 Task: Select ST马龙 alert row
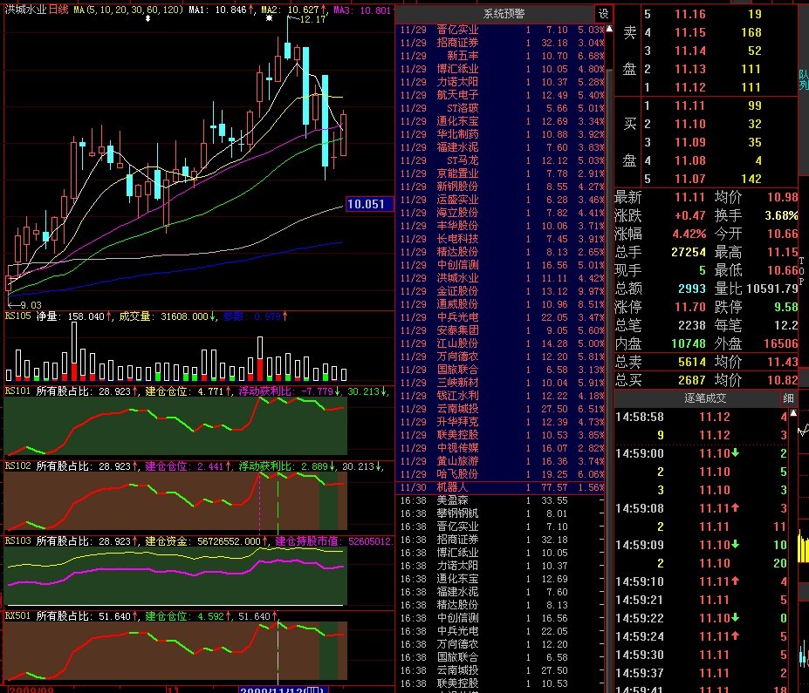502,160
